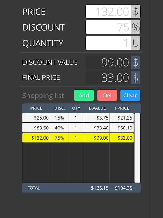Select the $83.50 shopping list row

pos(78,128)
